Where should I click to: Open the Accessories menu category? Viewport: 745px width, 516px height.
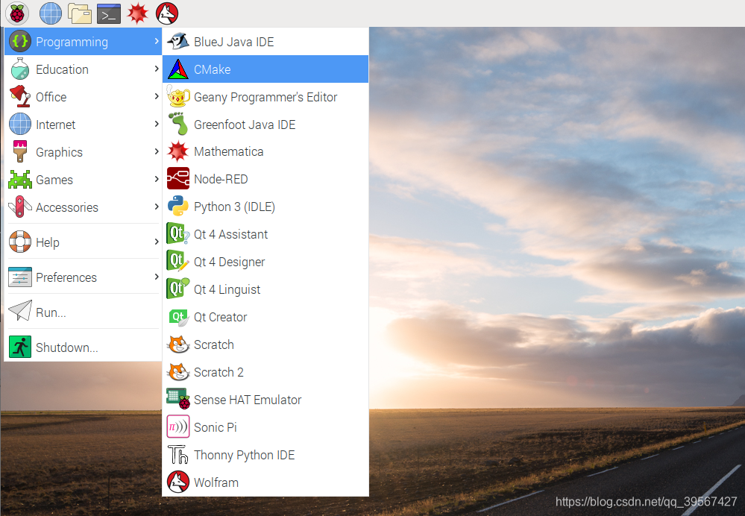pos(83,207)
